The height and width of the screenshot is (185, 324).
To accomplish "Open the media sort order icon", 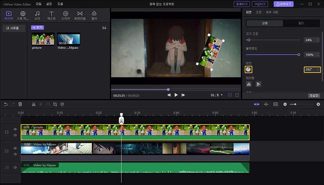I will pos(104,28).
